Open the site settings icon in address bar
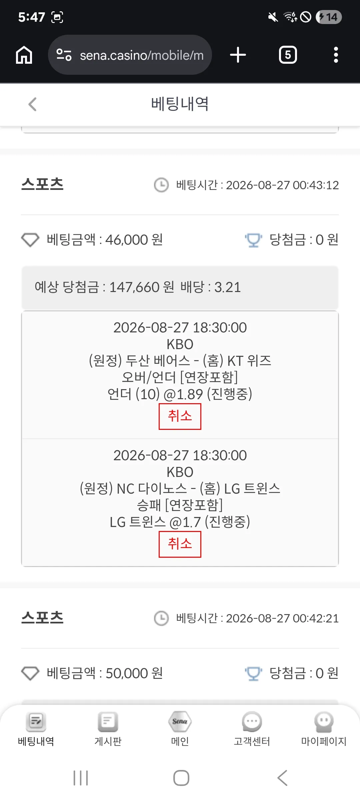 [64, 55]
